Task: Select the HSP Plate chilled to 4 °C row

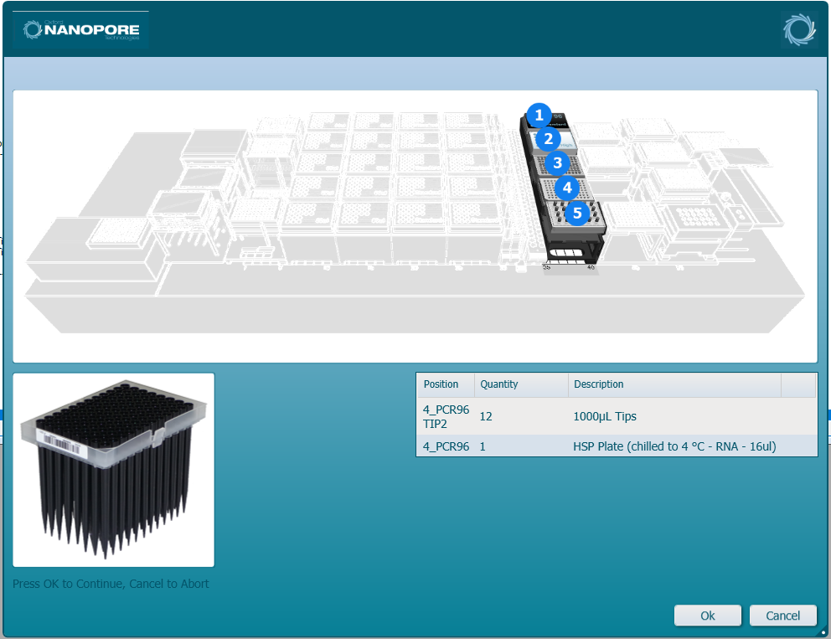Action: pos(617,446)
